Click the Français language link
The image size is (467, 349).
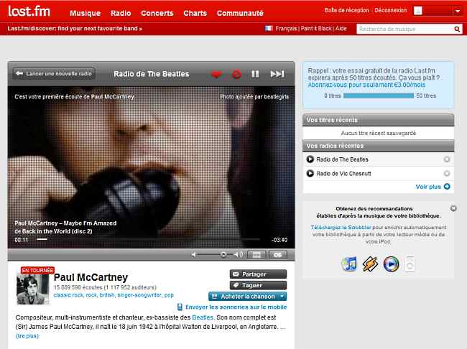tap(286, 29)
